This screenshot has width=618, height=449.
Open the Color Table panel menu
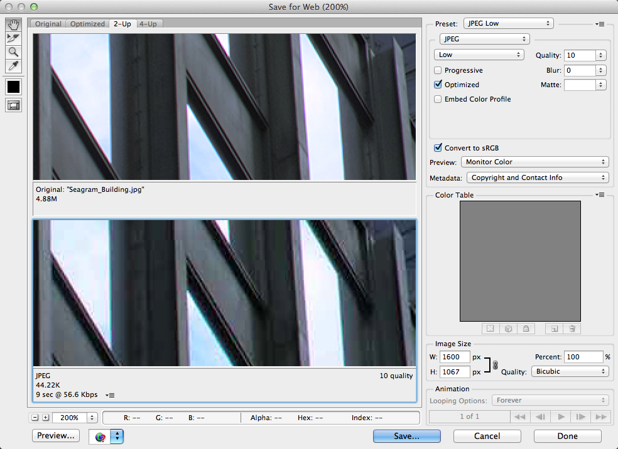600,194
